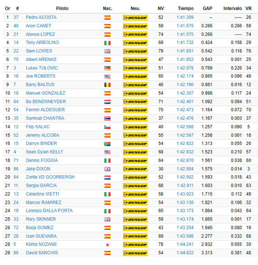Viewport: 258px width, 265px height.
Task: Select the Zonta VD GOORBERGH link
Action: coord(50,177)
